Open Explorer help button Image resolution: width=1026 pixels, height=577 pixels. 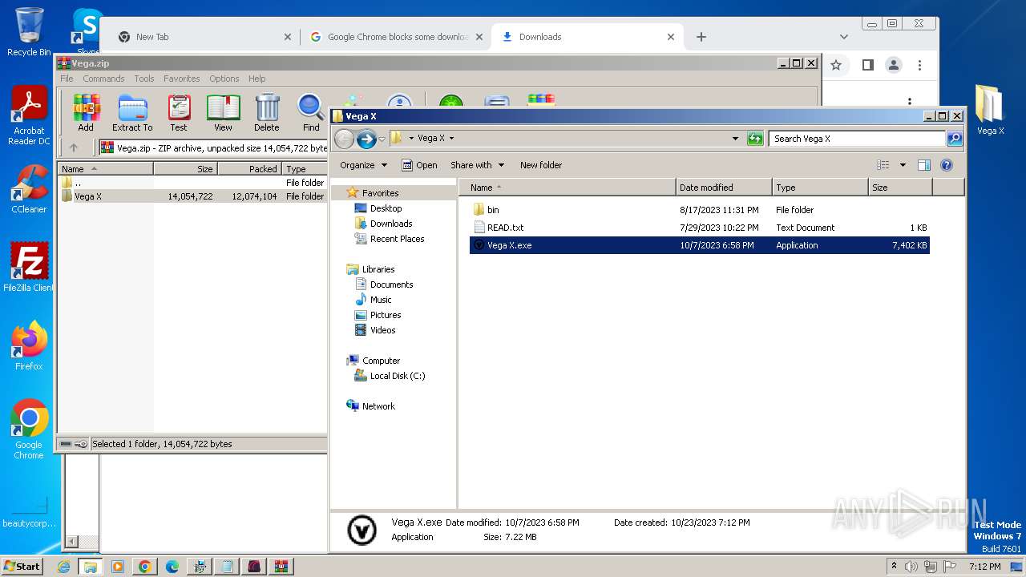[947, 165]
